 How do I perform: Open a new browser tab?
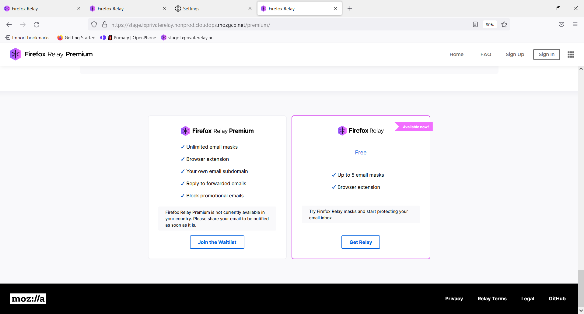click(x=349, y=9)
